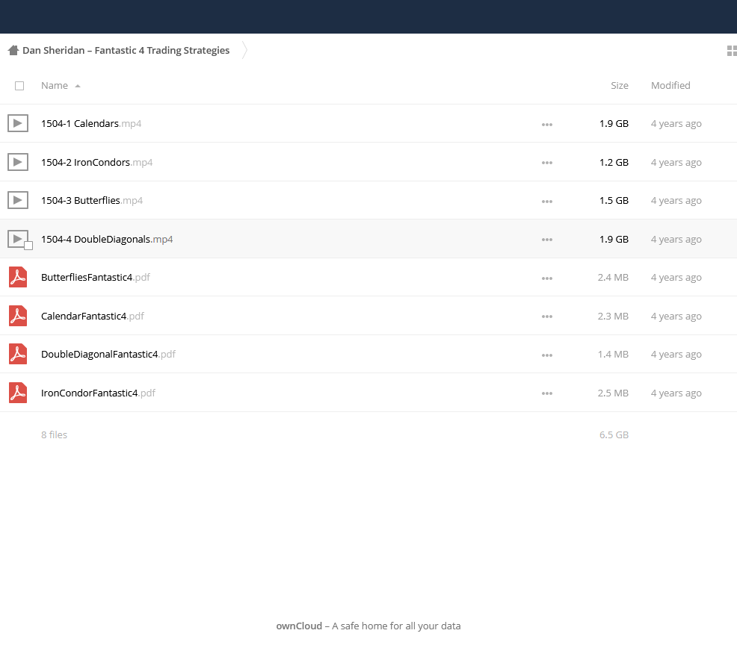The width and height of the screenshot is (737, 648).
Task: Open actions menu for 1504-4 DoubleDiagonals.mp4
Action: [x=546, y=240]
